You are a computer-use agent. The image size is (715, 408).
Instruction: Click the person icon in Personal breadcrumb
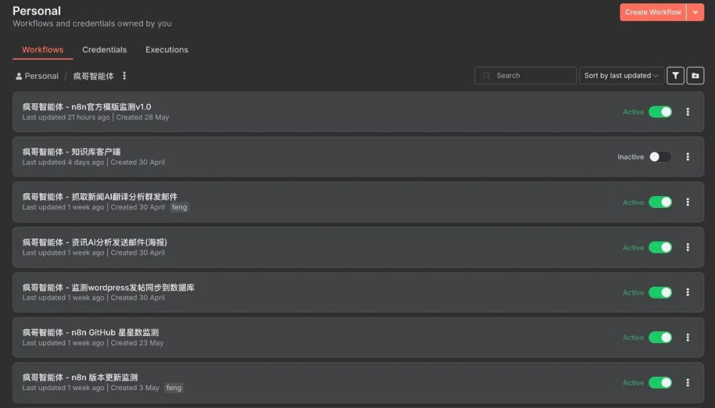[x=19, y=76]
